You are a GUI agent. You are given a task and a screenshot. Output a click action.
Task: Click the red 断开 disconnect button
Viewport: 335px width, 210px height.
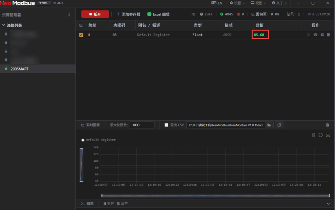click(95, 14)
